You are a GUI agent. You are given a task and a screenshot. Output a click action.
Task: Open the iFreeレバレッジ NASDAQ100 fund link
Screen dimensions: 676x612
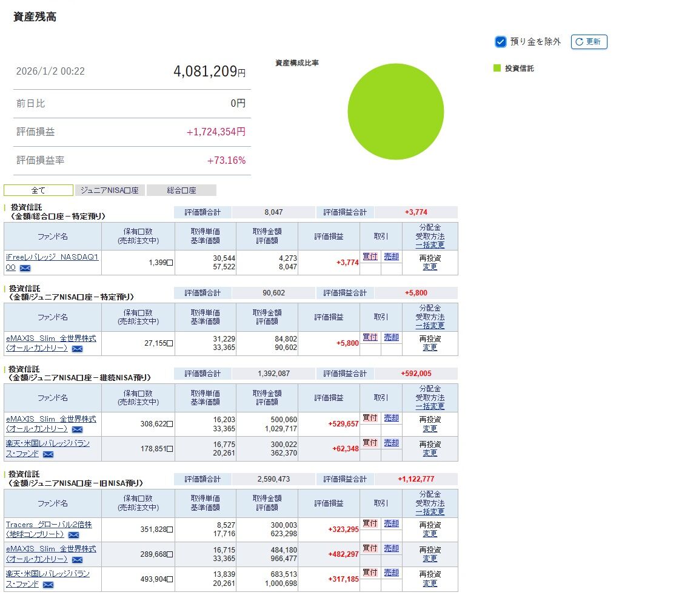(x=52, y=257)
